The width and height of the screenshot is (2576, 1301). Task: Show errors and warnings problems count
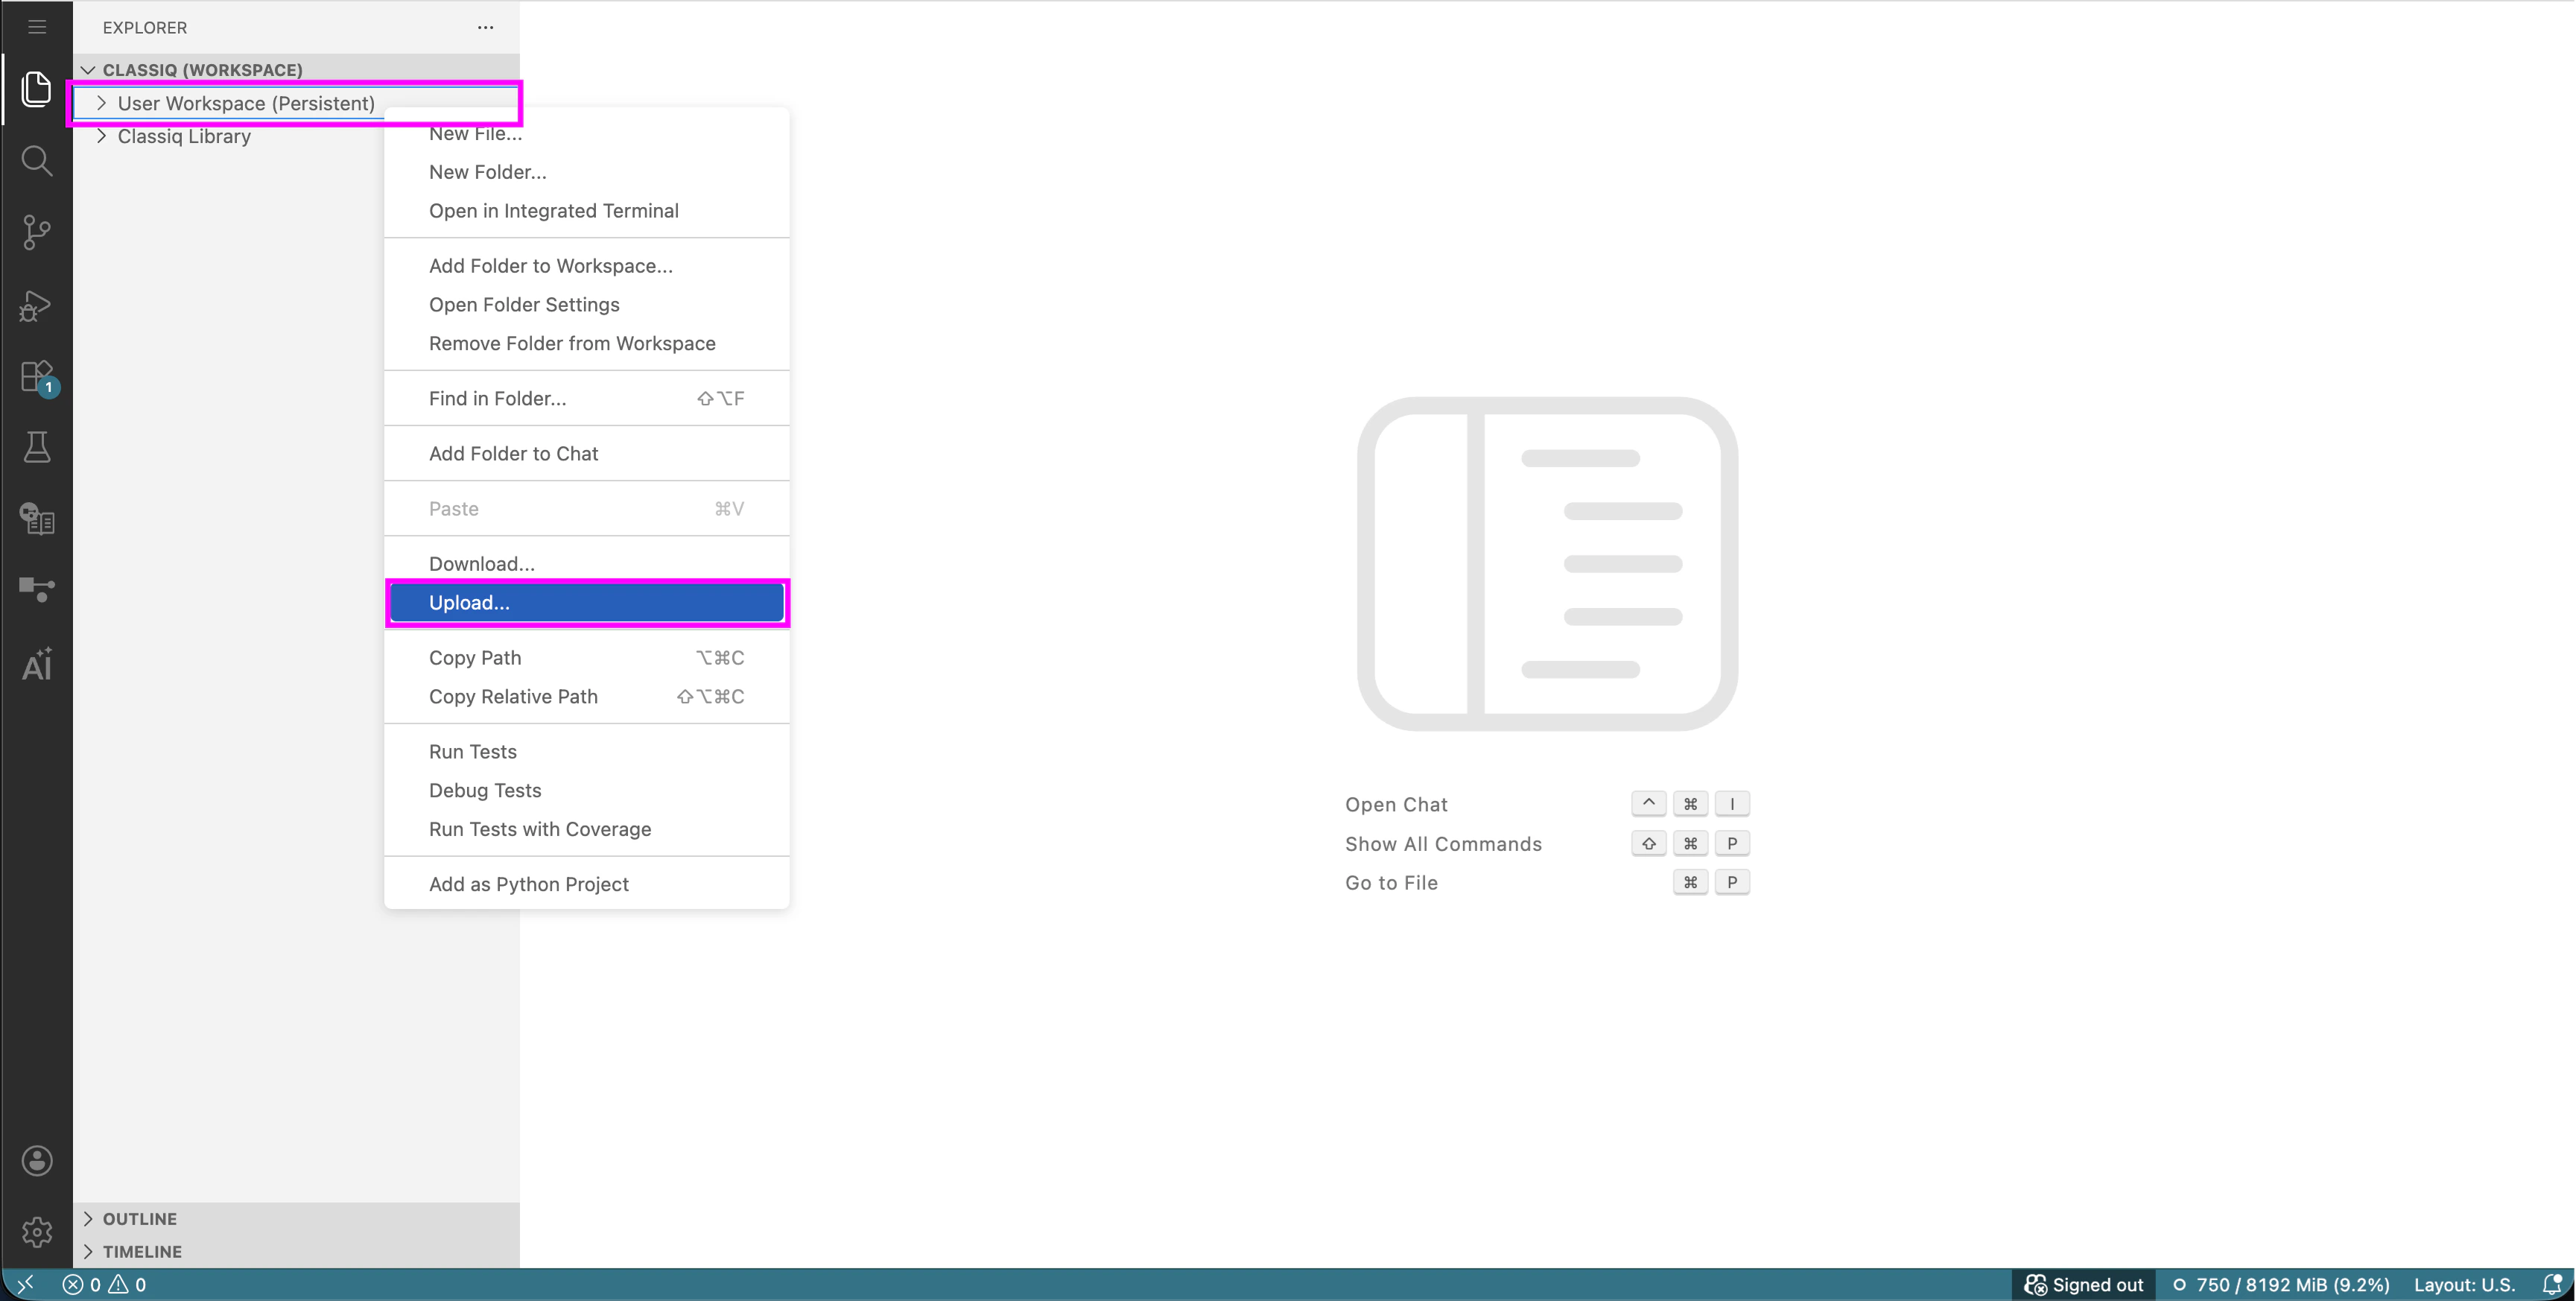click(x=104, y=1284)
